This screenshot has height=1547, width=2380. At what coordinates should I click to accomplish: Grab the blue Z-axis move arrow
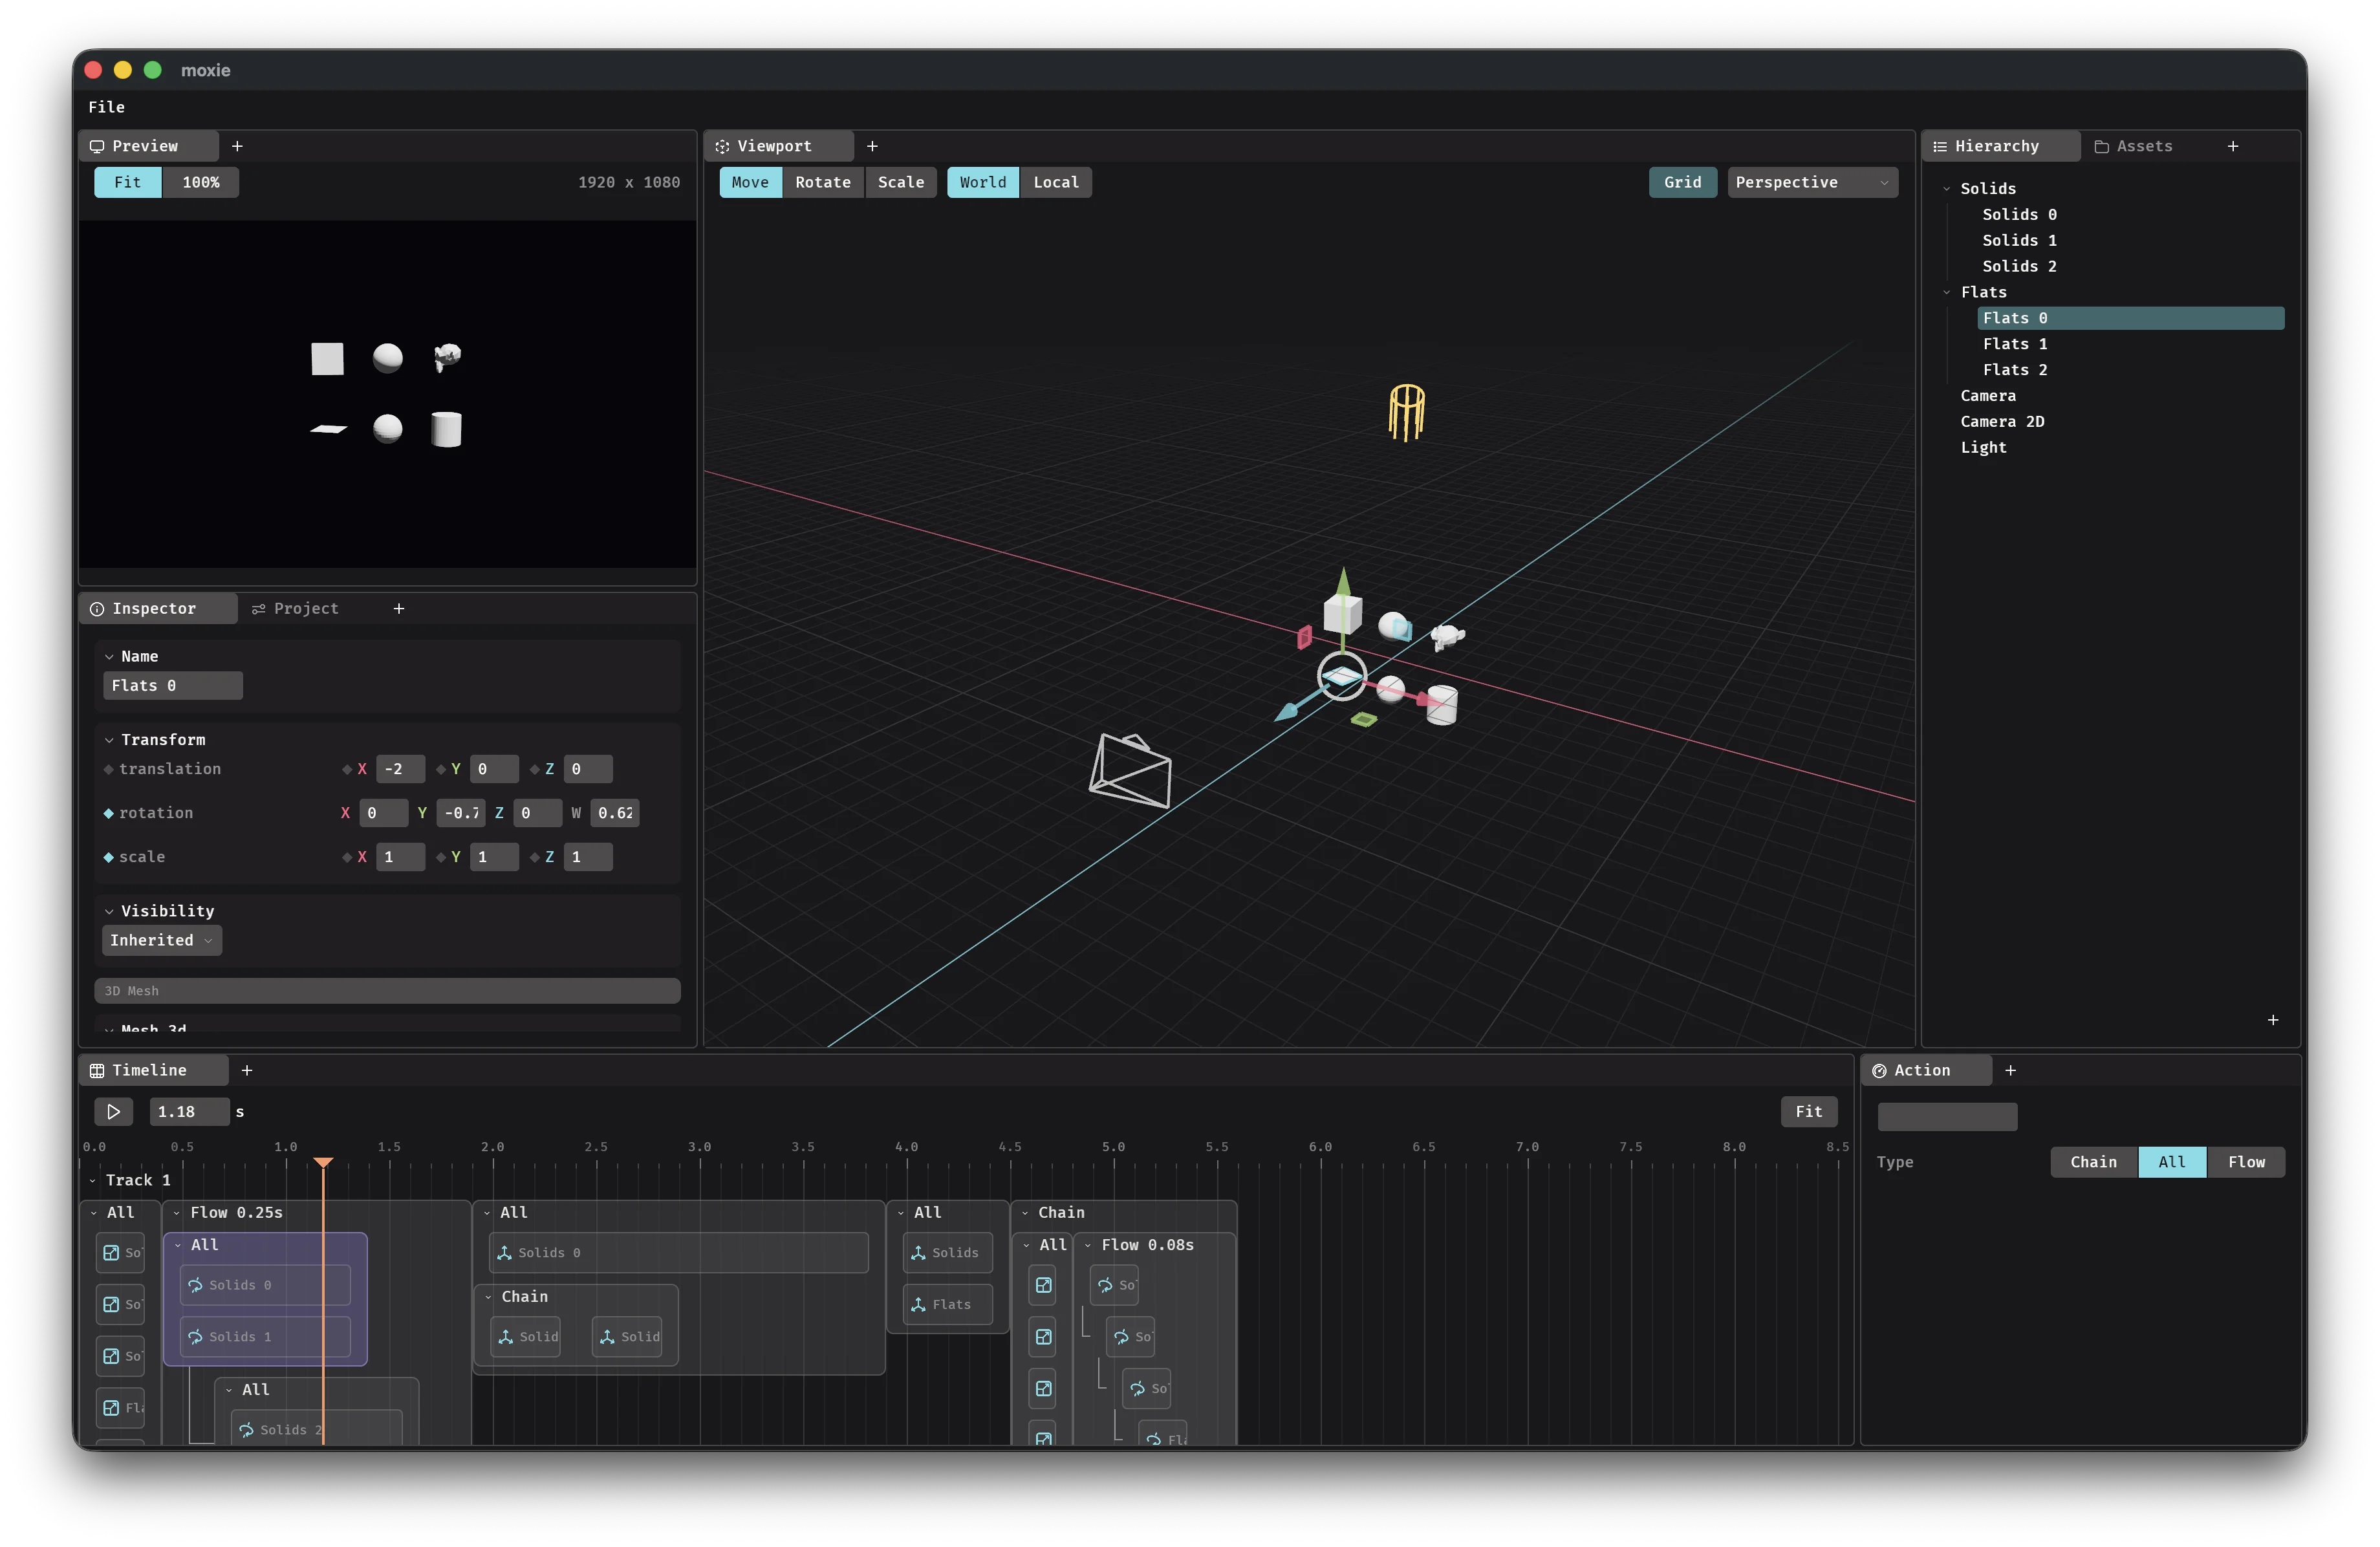[1287, 711]
